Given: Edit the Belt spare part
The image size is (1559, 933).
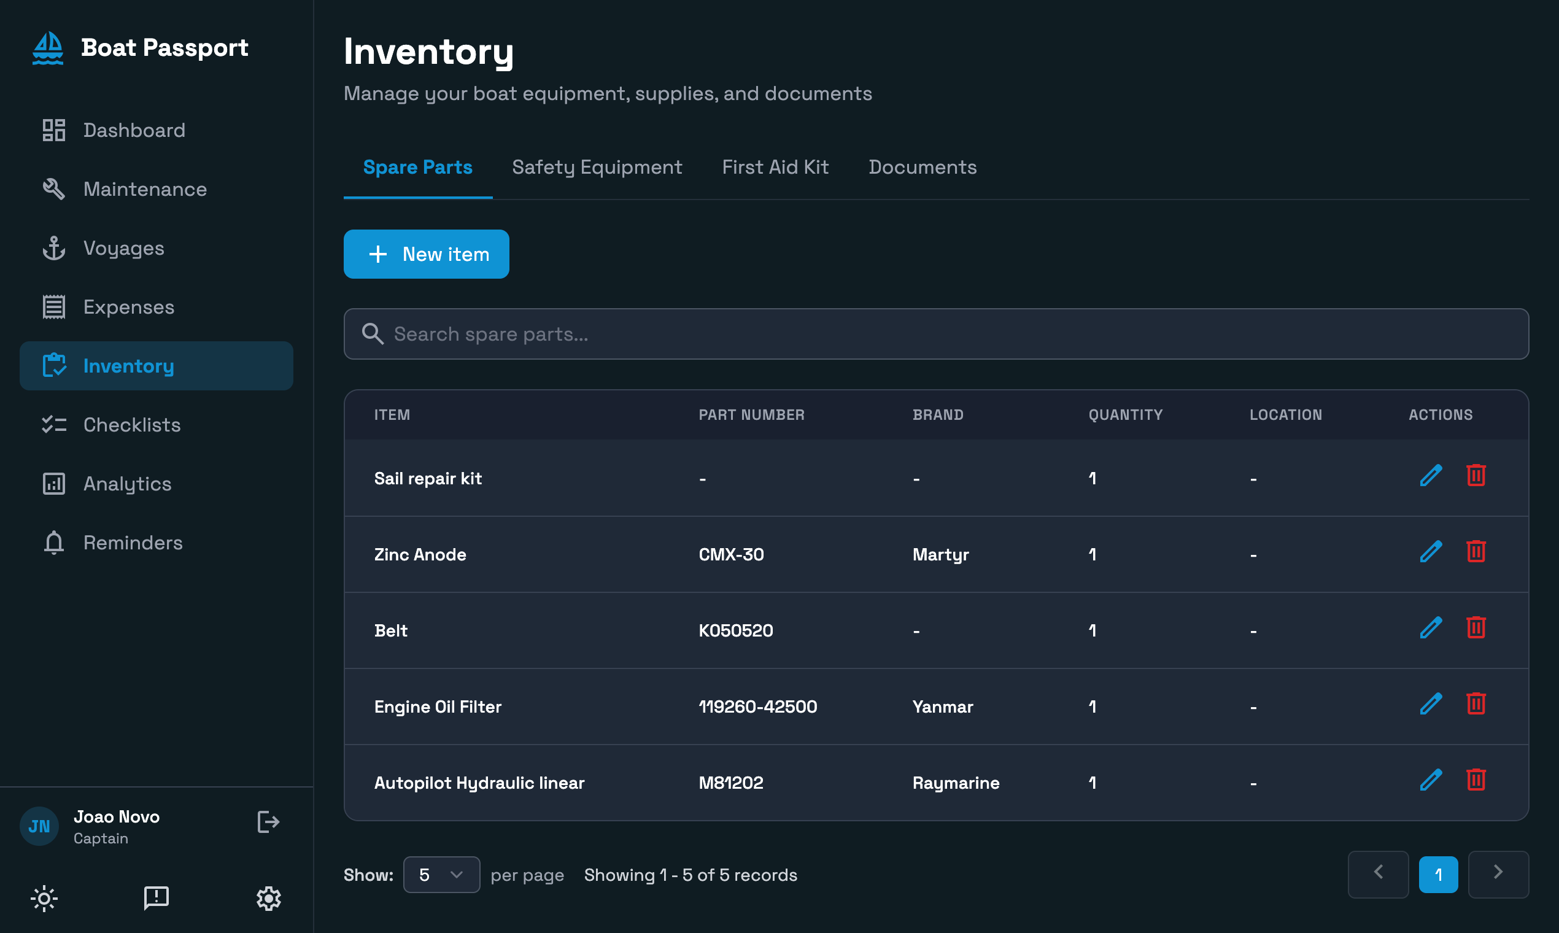Looking at the screenshot, I should 1430,628.
